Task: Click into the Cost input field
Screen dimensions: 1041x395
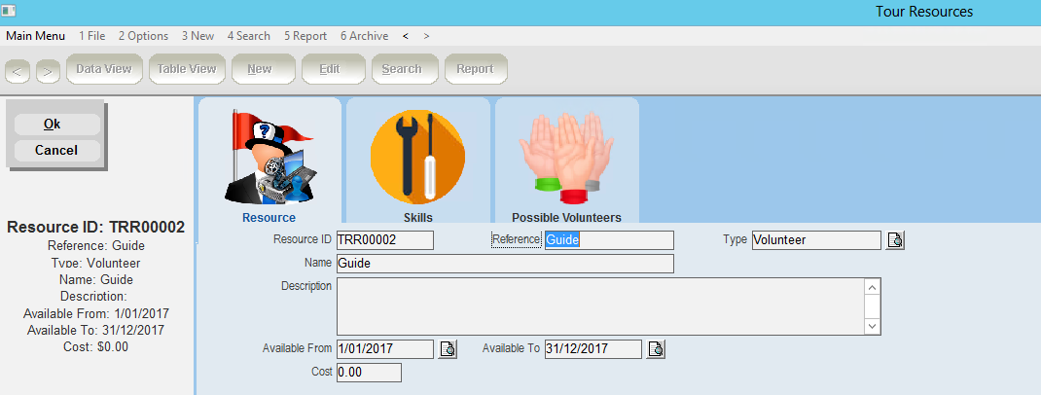Action: pyautogui.click(x=368, y=373)
